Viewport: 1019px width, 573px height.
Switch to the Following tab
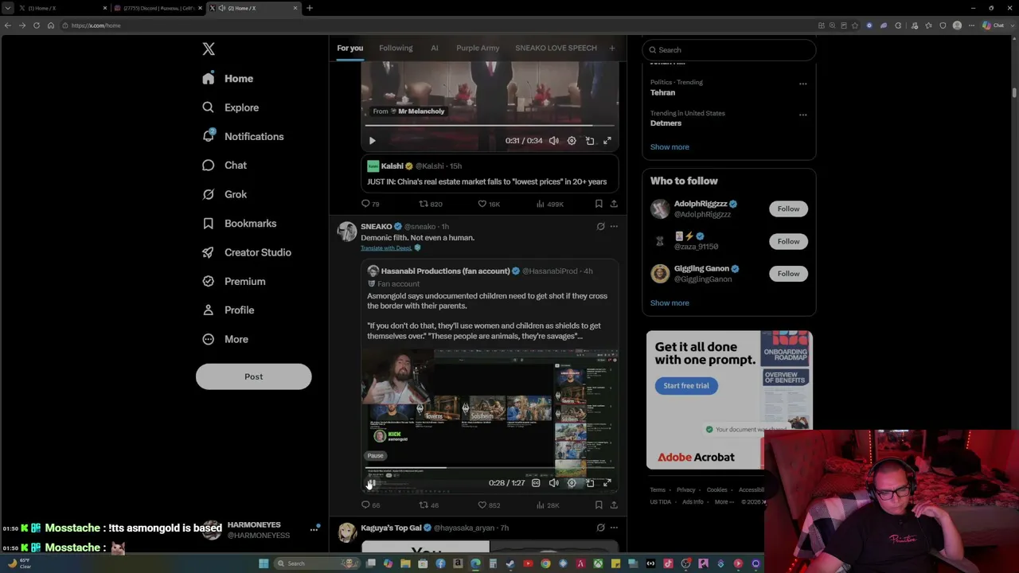click(396, 48)
